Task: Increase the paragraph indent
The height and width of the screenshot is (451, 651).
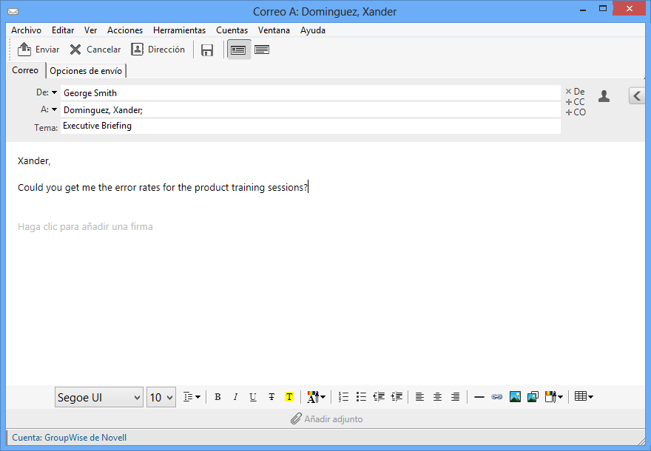Action: [x=397, y=397]
